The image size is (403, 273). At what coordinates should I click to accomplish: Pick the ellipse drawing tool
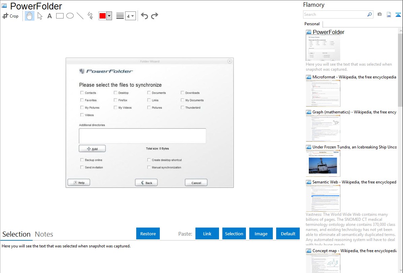70,16
